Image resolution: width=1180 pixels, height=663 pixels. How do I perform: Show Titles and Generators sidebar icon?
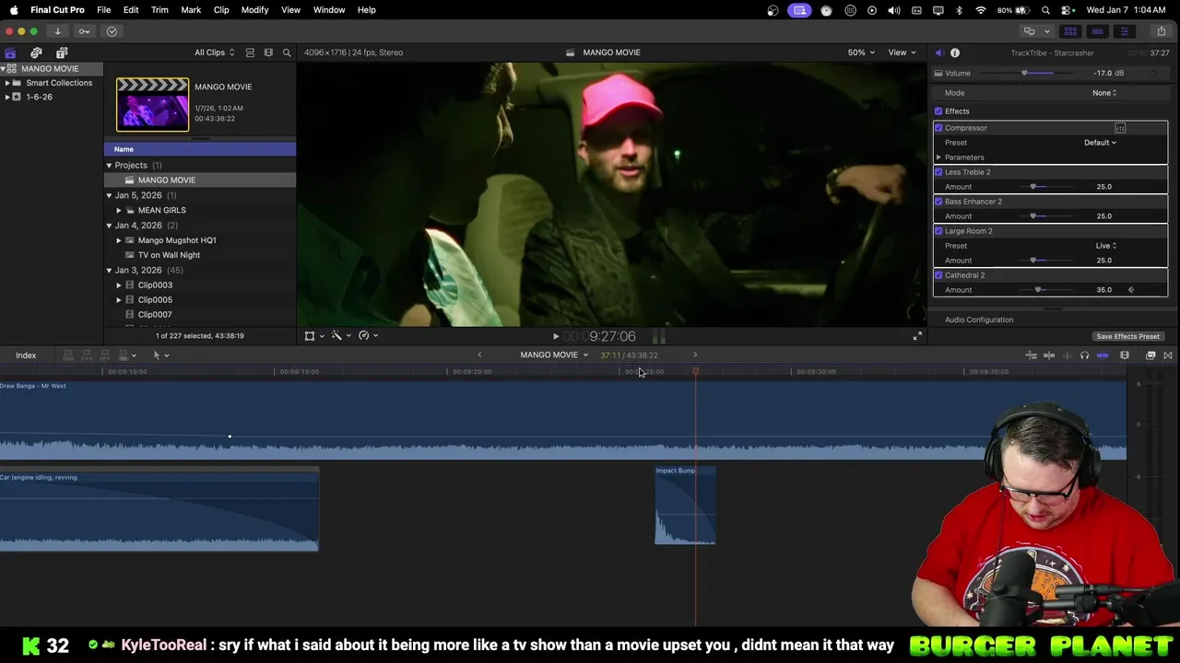point(62,52)
